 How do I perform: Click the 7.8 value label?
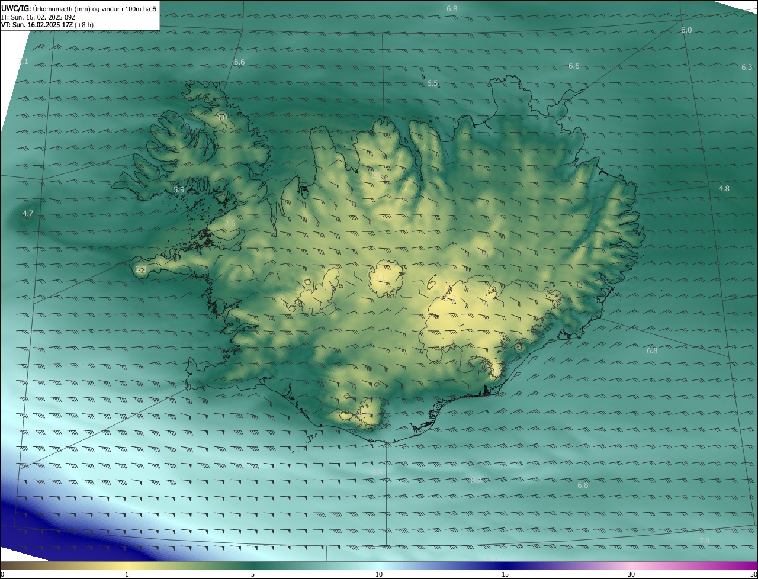tap(704, 541)
